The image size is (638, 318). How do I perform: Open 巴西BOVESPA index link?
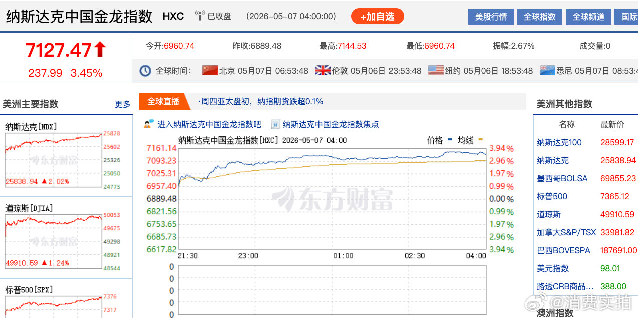pyautogui.click(x=563, y=250)
